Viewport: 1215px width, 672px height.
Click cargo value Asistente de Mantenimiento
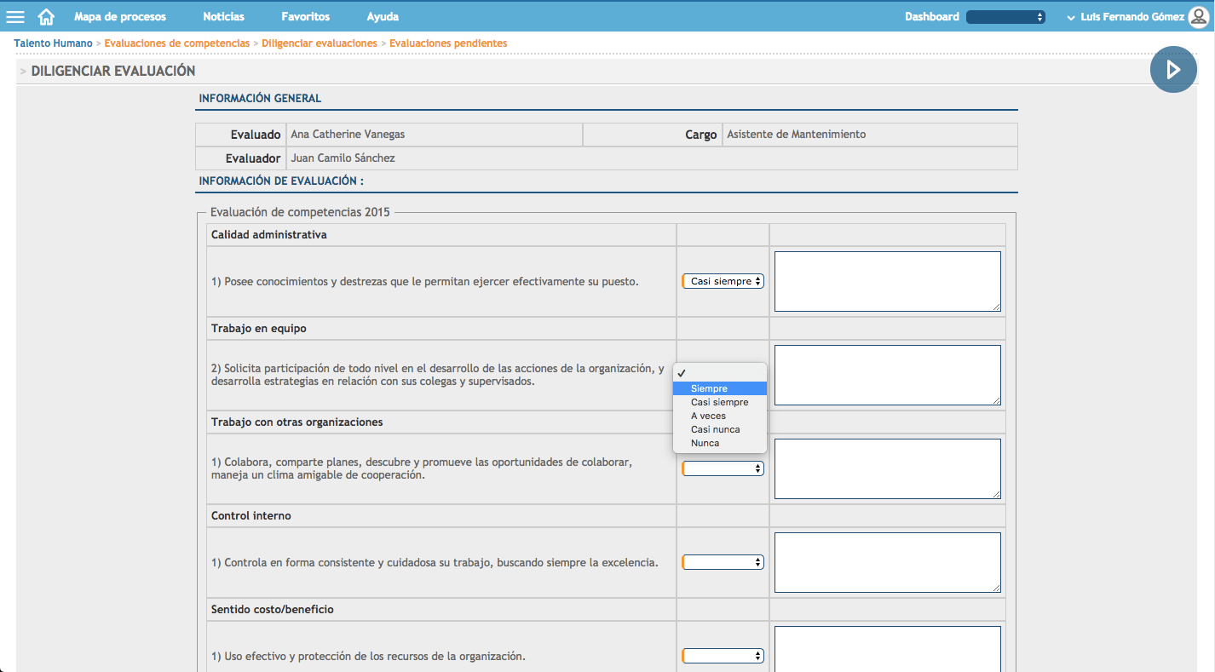click(x=797, y=135)
